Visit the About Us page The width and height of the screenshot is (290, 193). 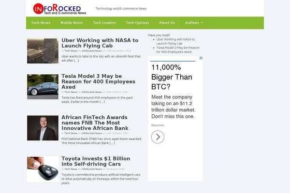point(167,23)
